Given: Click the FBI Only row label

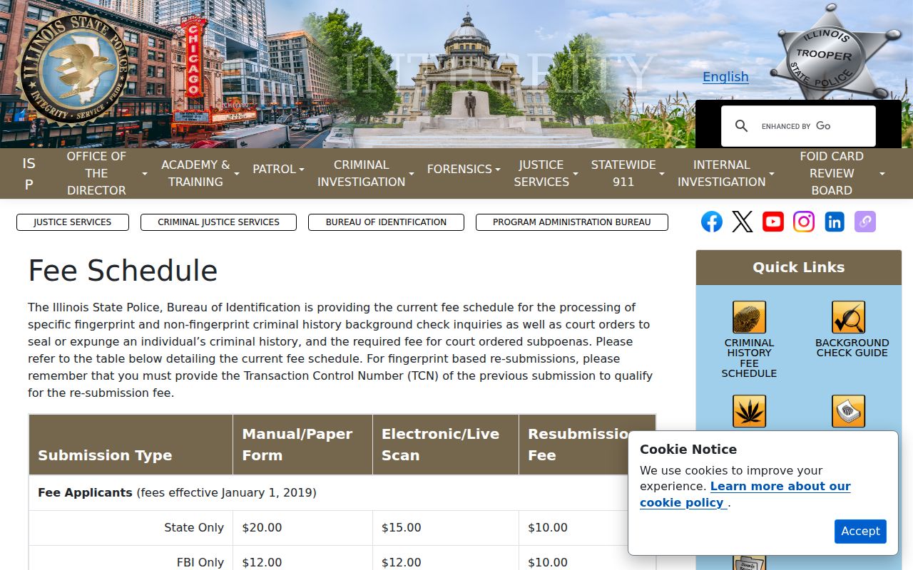Looking at the screenshot, I should (200, 562).
